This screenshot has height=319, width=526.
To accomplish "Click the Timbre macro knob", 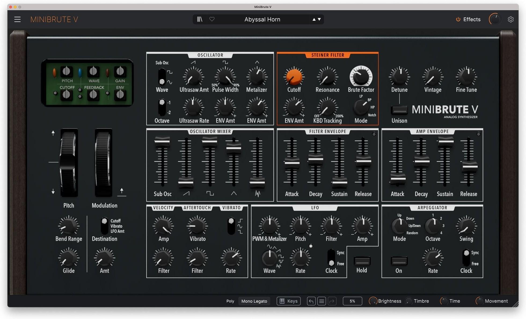I will (409, 301).
